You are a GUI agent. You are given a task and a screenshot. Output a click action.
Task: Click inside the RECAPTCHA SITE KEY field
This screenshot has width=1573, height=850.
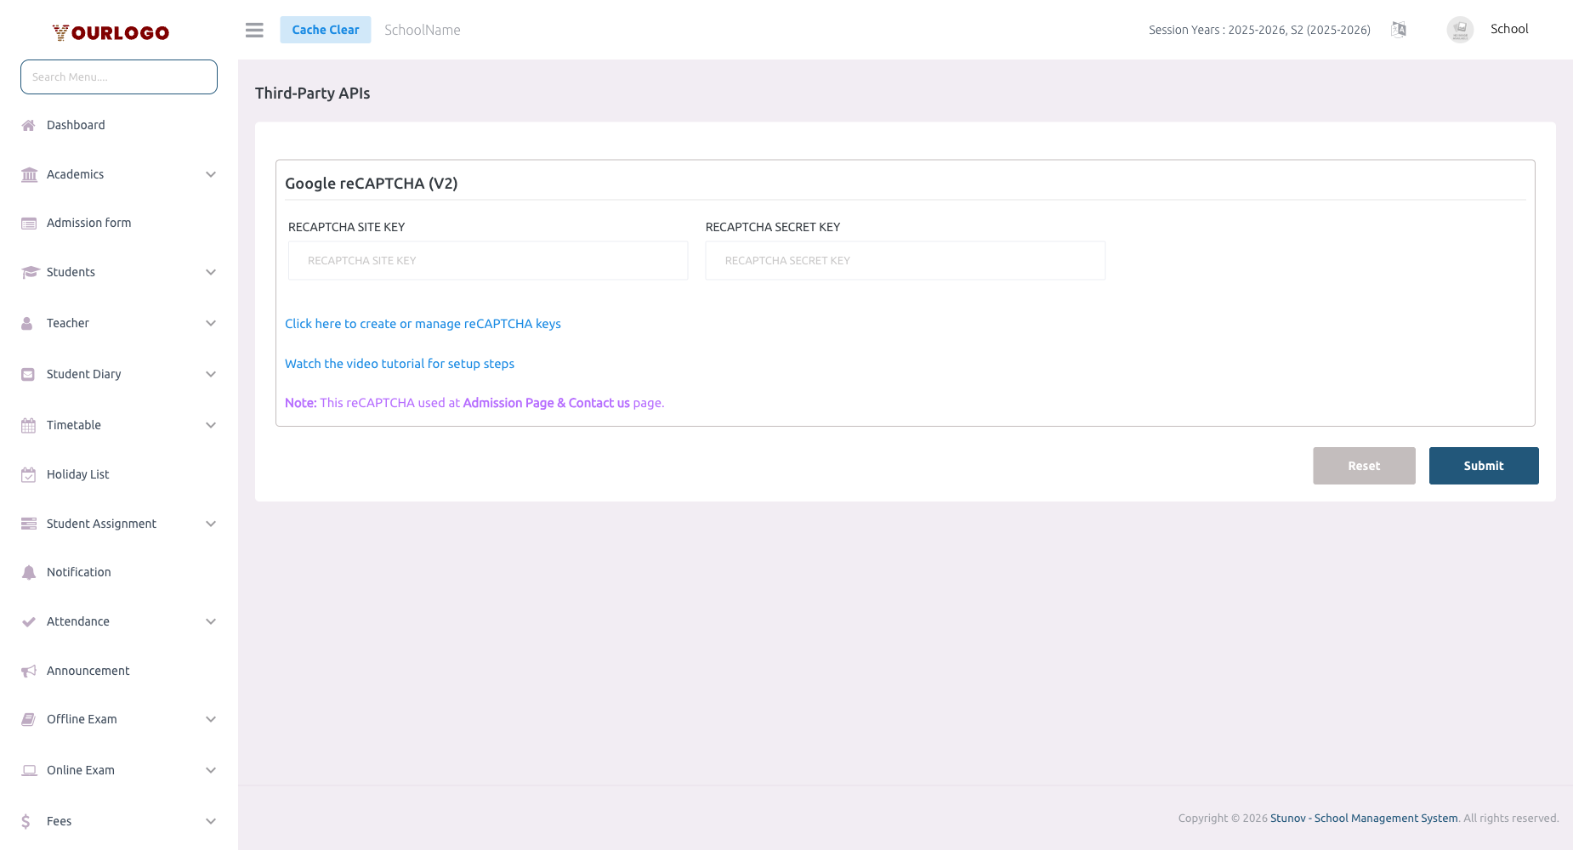click(x=487, y=260)
